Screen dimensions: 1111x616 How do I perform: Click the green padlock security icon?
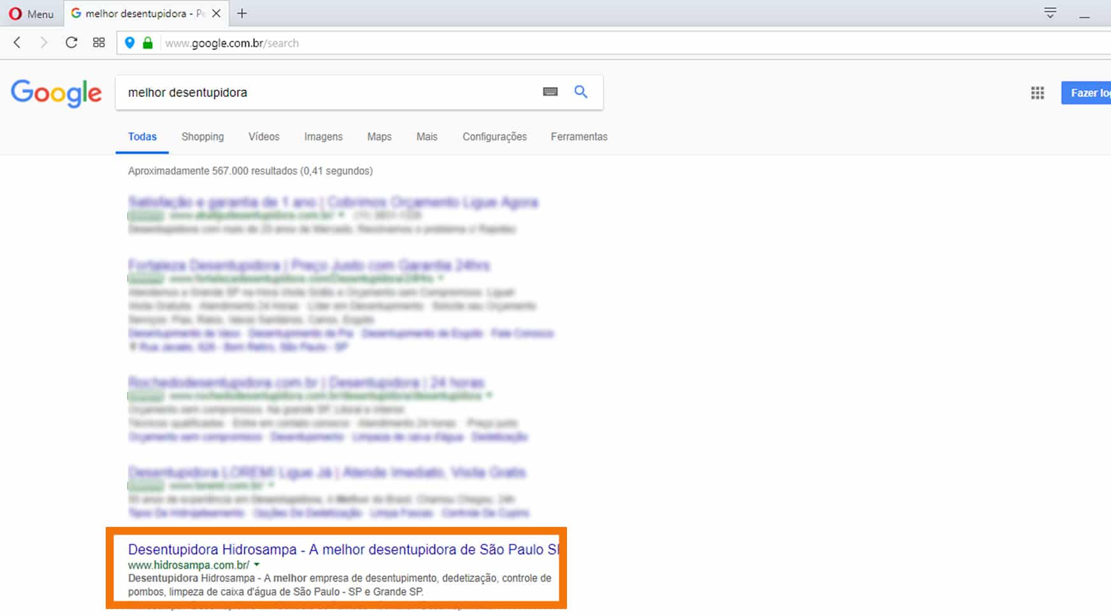pos(148,43)
